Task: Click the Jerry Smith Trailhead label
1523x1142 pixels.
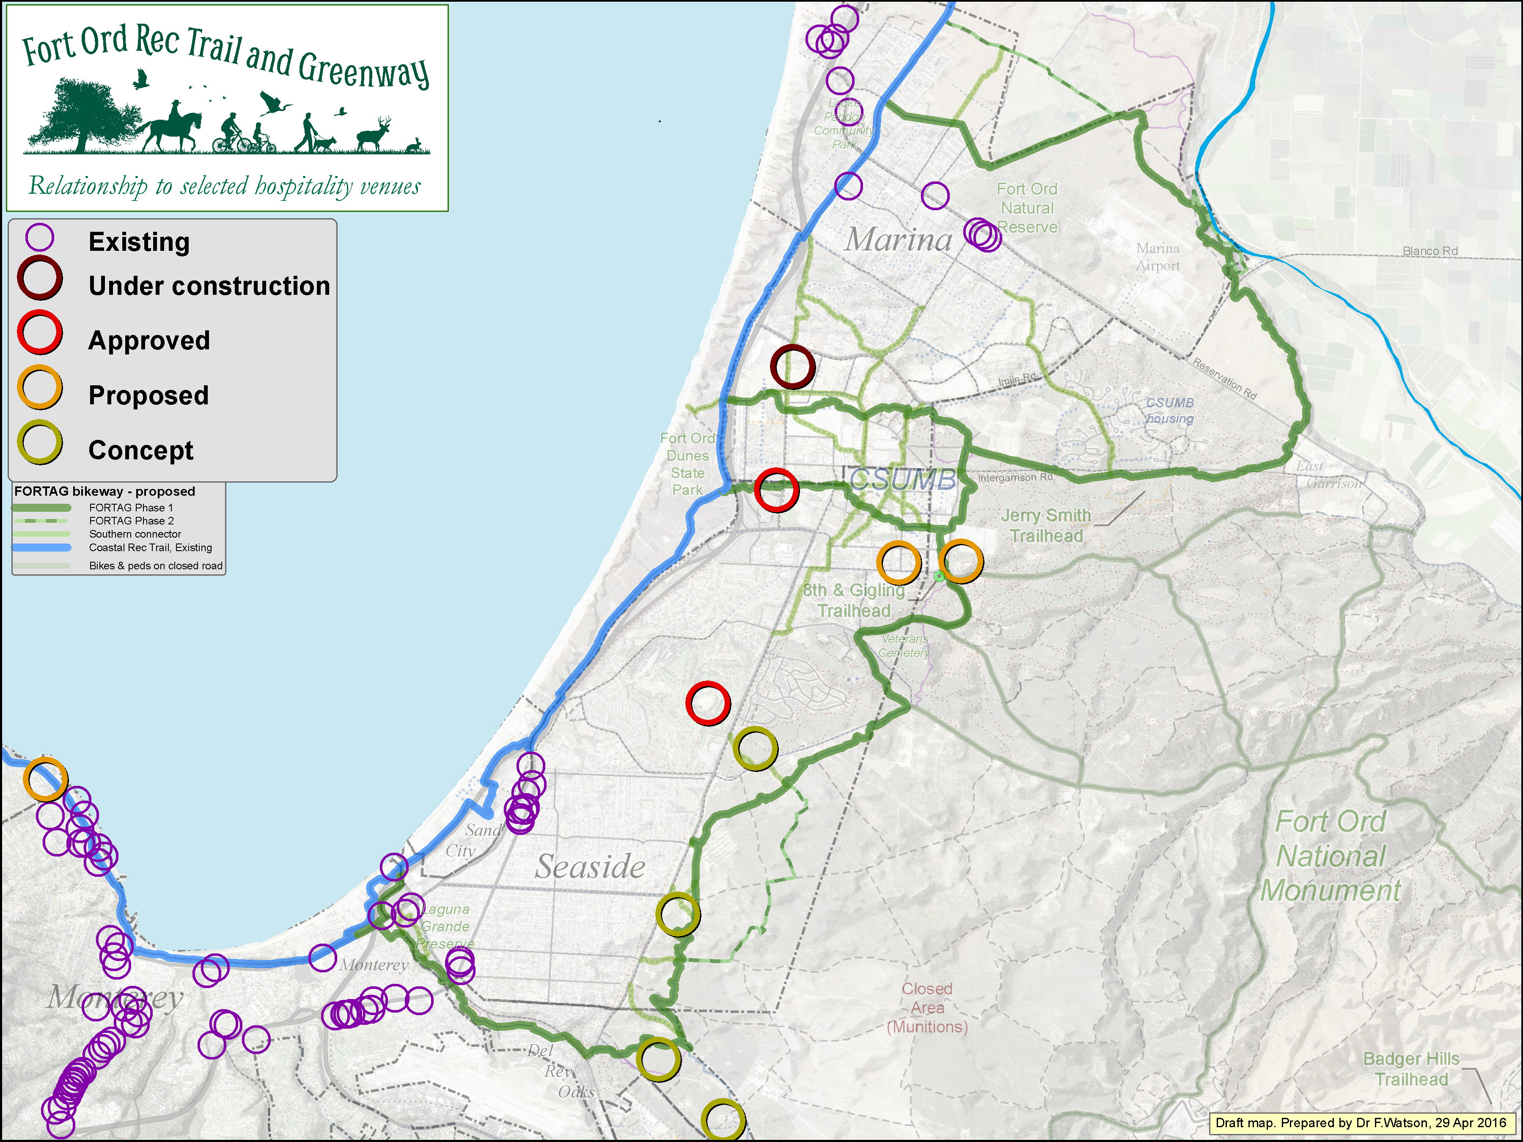Action: coord(1046,525)
